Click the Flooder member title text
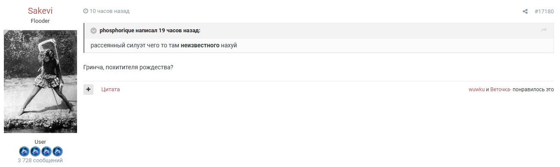Image resolution: width=560 pixels, height=167 pixels. point(40,21)
